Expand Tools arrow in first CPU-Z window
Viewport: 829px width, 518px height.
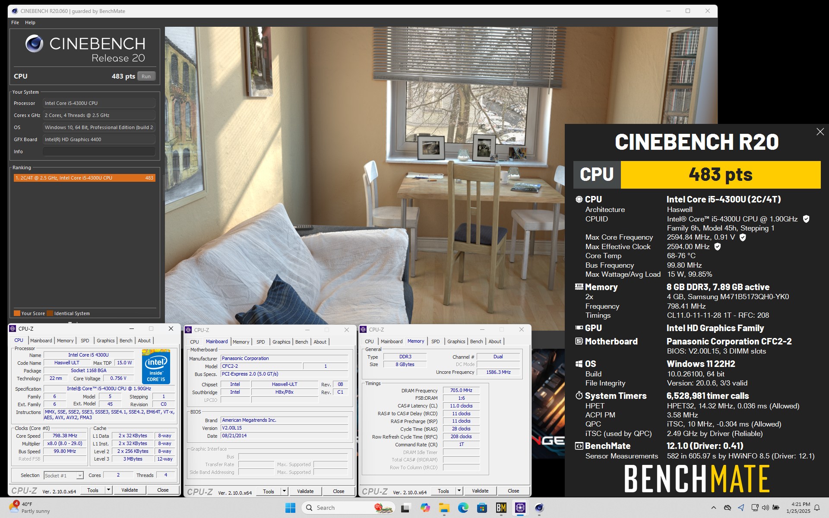point(109,490)
